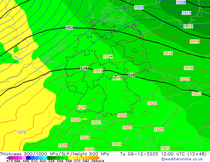The width and height of the screenshot is (210, 162).
Task: Click the legend value '486'
Action: coord(17,161)
